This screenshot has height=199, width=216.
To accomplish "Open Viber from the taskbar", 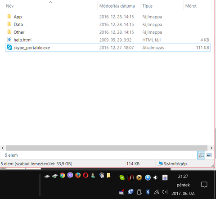I will point(70,175).
